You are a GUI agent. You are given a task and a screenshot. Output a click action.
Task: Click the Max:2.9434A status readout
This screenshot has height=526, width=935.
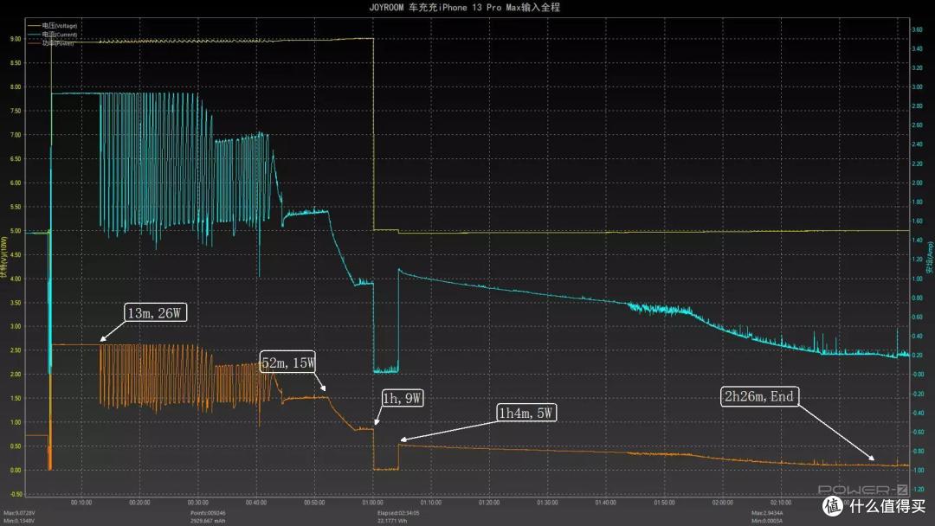(767, 513)
